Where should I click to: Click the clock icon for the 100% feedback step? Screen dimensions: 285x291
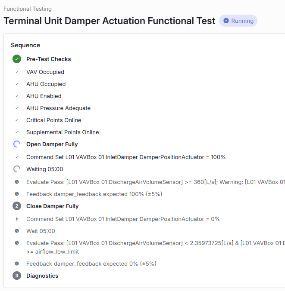[17, 194]
